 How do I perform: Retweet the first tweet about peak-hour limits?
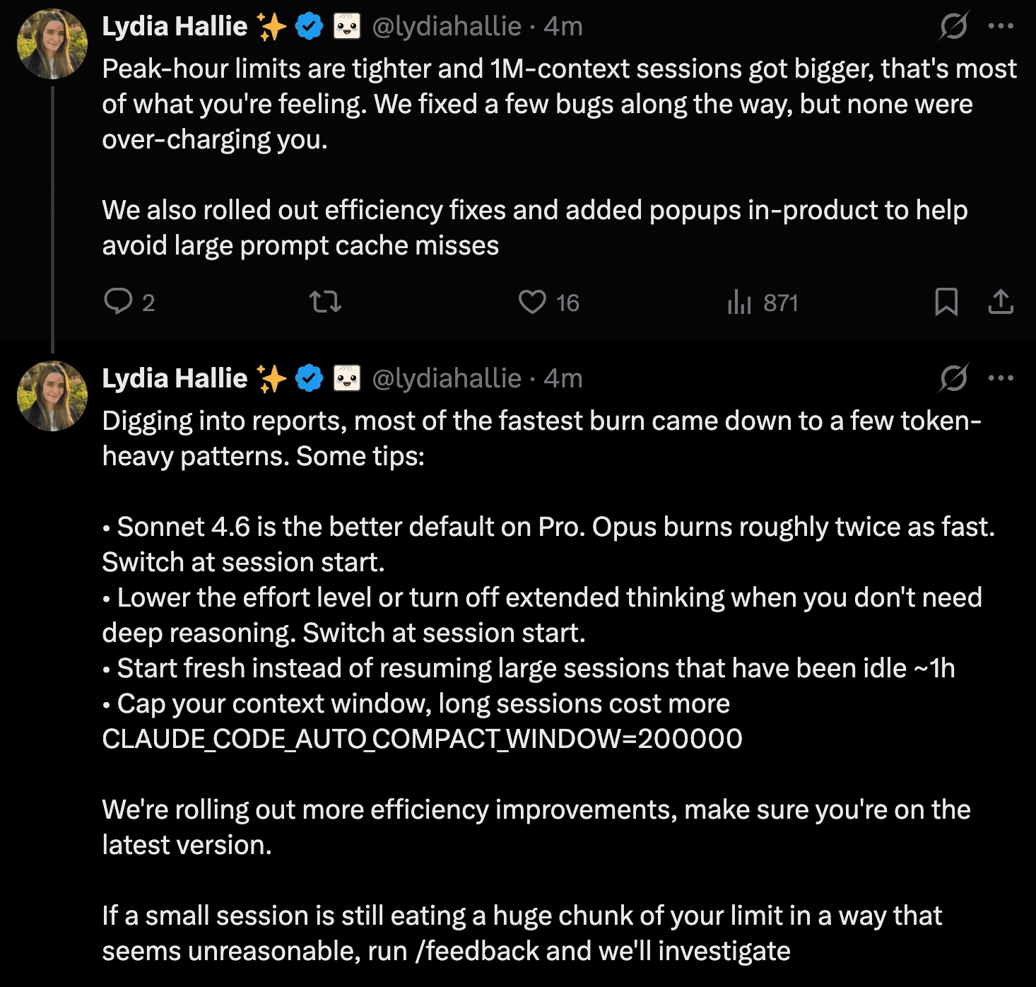click(326, 303)
